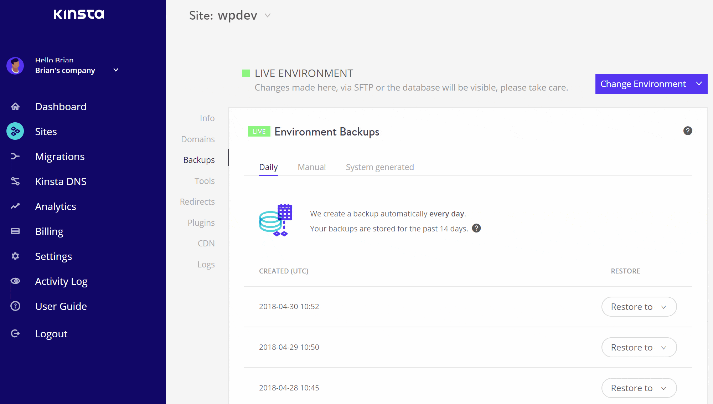
Task: Open Settings with the gear icon
Action: point(15,256)
